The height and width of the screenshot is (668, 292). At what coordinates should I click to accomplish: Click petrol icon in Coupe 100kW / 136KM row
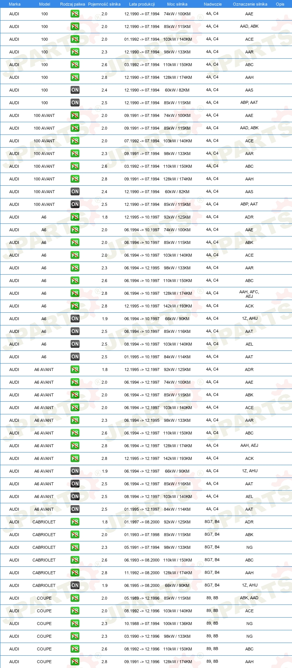(75, 624)
